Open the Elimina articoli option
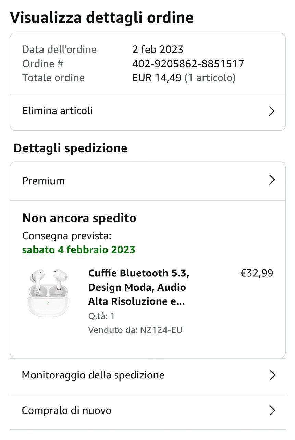This screenshot has height=440, width=295. coord(58,111)
